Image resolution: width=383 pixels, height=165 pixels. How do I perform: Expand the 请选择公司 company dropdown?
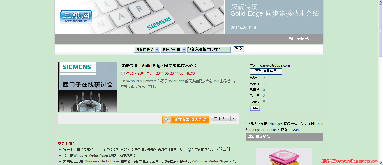click(x=174, y=50)
